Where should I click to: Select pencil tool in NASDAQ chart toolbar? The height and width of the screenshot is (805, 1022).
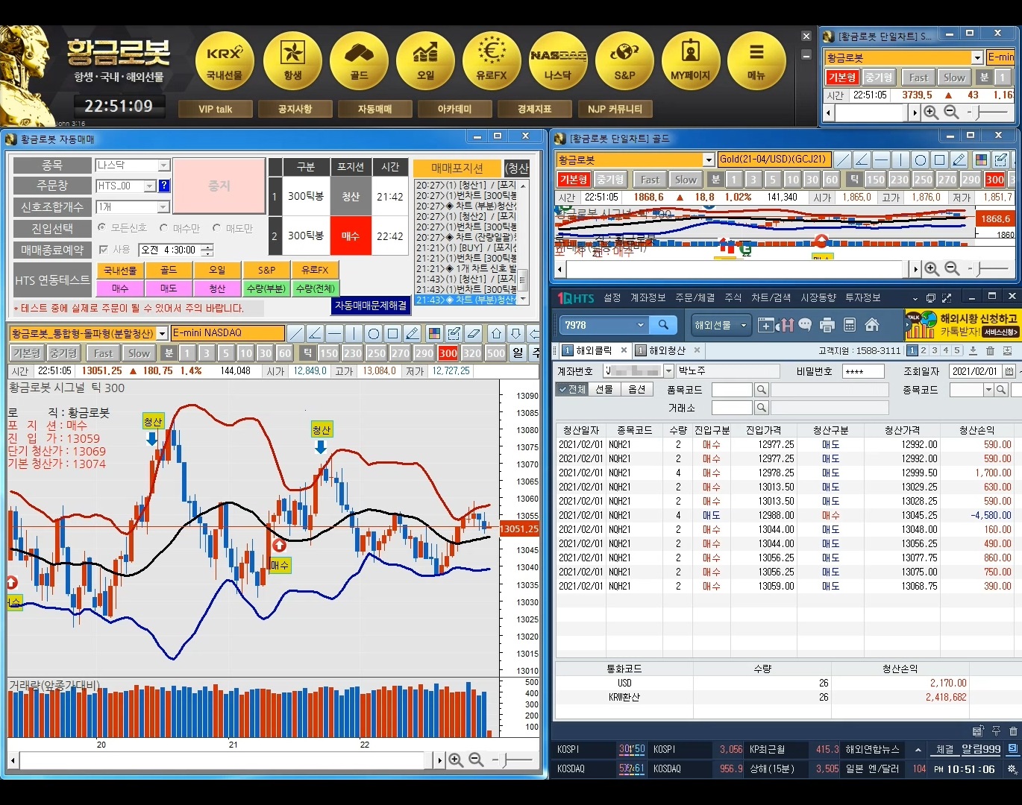tap(412, 333)
